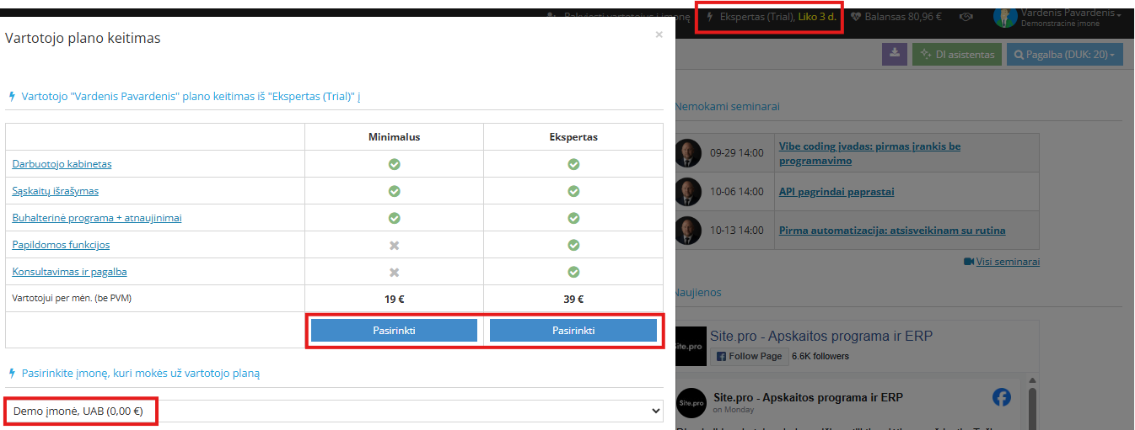This screenshot has height=430, width=1135.
Task: Click the Follow Page button
Action: (750, 356)
